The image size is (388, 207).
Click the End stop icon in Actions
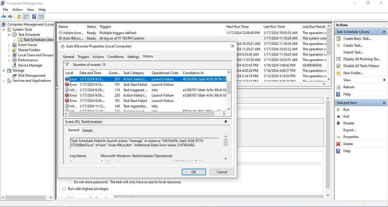coord(338,116)
